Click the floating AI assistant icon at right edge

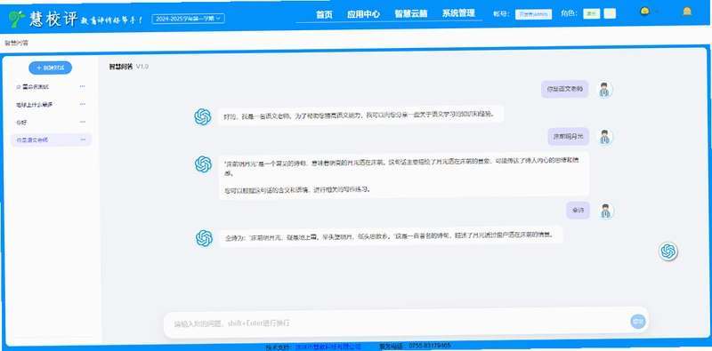pos(668,251)
